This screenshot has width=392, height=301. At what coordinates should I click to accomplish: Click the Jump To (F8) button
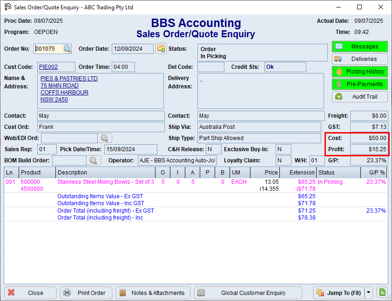click(x=338, y=293)
